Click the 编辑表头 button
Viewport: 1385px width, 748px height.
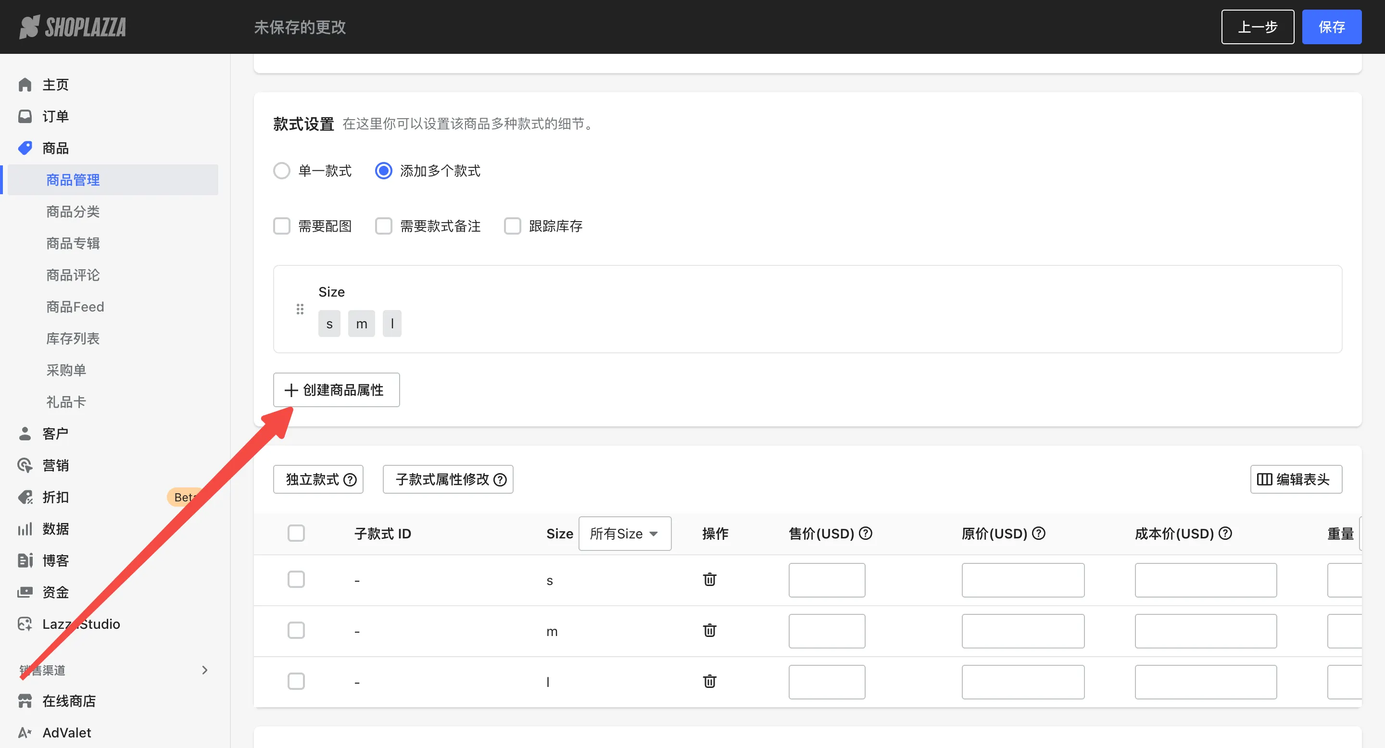click(x=1297, y=479)
